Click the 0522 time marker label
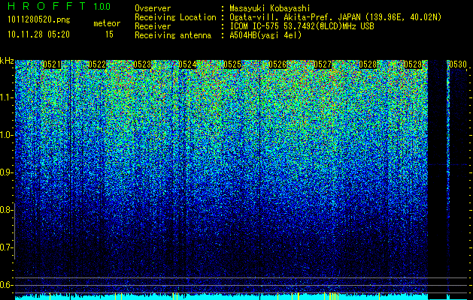 point(97,64)
